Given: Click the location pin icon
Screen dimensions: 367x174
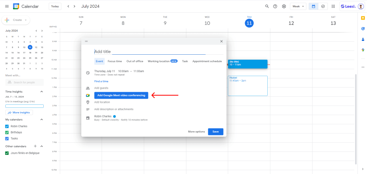Looking at the screenshot, I should coord(88,102).
